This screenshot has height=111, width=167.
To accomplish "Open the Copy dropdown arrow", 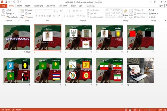I will [x=13, y=14].
